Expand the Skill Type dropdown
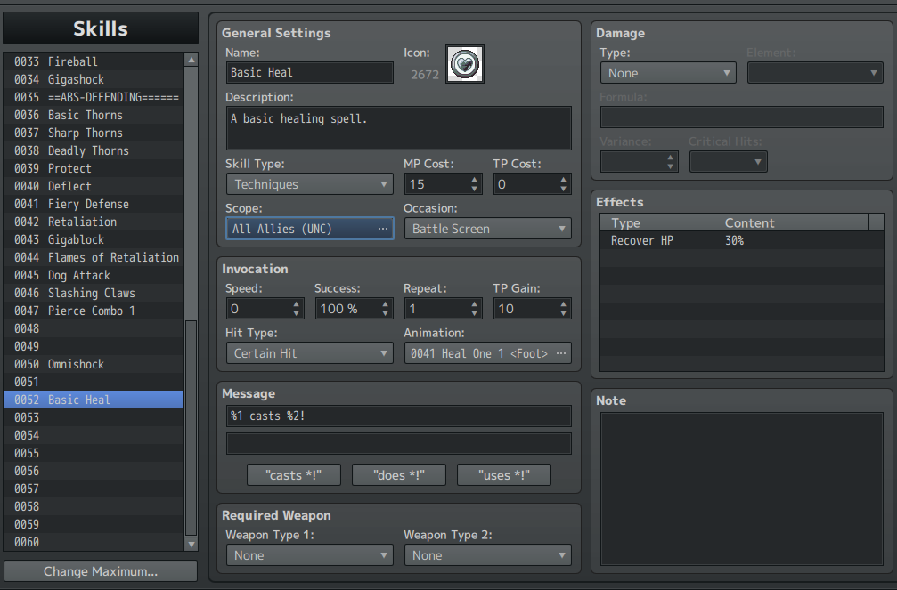897x590 pixels. (x=309, y=184)
